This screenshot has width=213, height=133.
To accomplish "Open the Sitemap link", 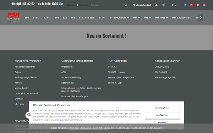I will point(19,99).
